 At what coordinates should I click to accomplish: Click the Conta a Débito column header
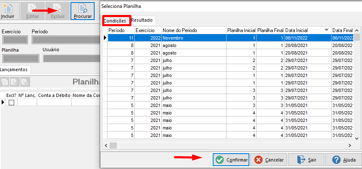pyautogui.click(x=54, y=95)
